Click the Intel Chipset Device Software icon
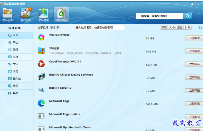The image size is (203, 131). 41,77
